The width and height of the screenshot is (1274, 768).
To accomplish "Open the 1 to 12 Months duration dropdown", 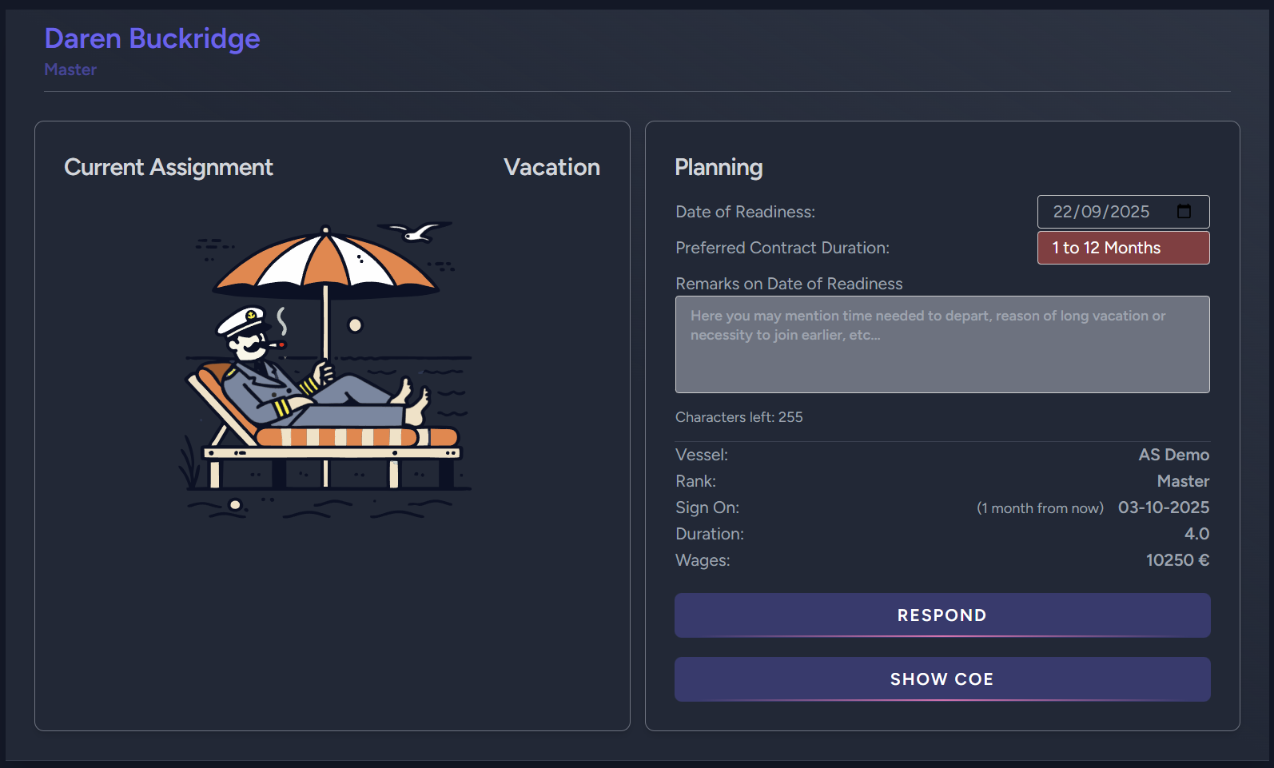I will pyautogui.click(x=1122, y=248).
